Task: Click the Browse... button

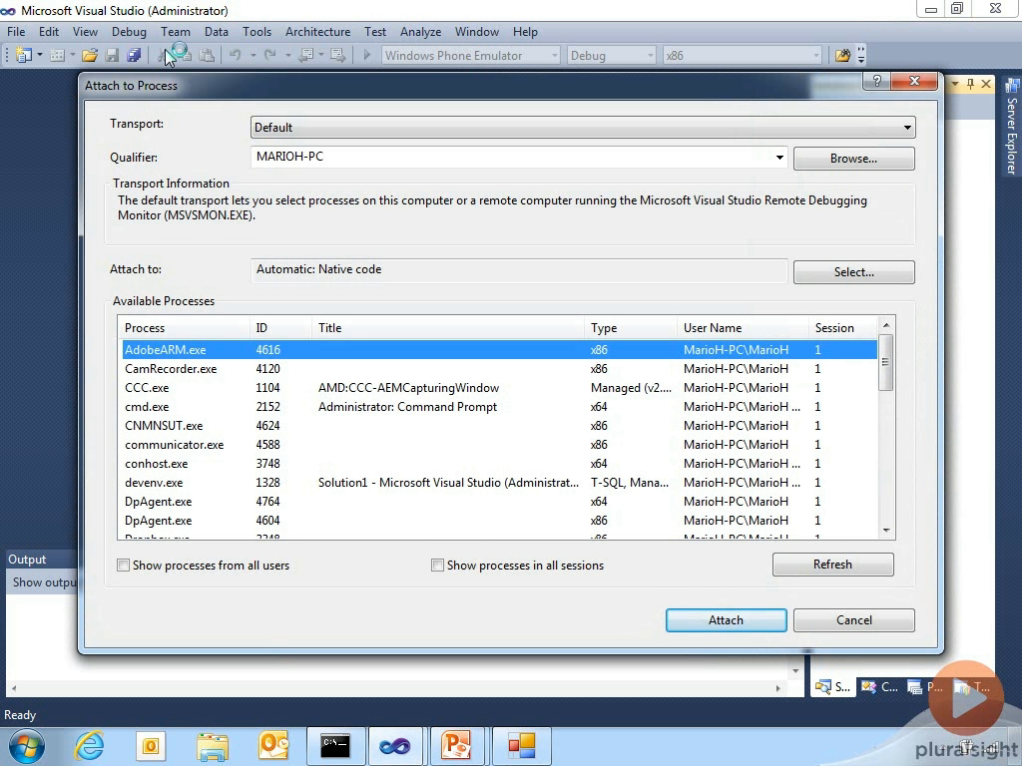Action: click(854, 159)
